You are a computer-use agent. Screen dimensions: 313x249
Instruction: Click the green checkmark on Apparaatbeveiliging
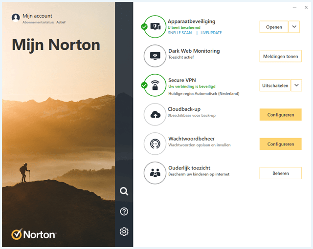144,26
